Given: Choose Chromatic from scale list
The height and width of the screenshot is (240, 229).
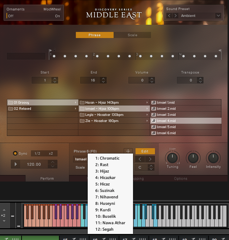Looking at the screenshot, I should tap(110, 158).
